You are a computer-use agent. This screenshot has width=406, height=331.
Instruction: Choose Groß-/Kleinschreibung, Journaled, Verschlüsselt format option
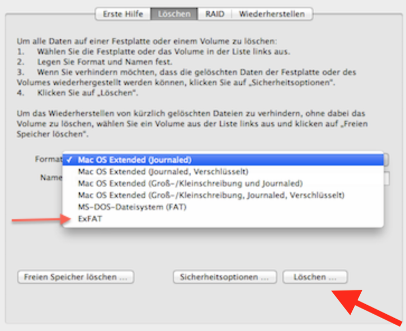point(223,195)
